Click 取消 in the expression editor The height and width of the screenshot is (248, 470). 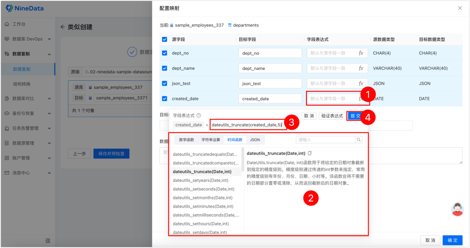[309, 116]
